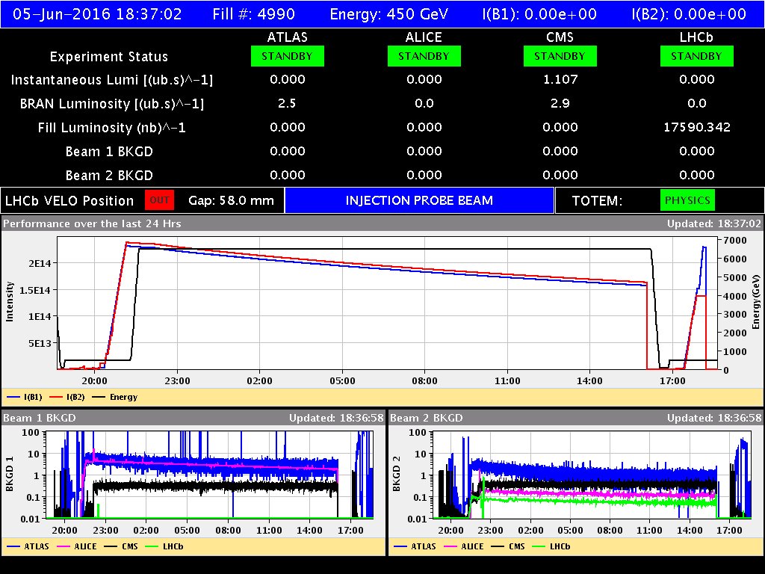Viewport: 765px width, 574px height.
Task: Click LHCb legend entry in Beam 2 BKGD
Action: (551, 546)
